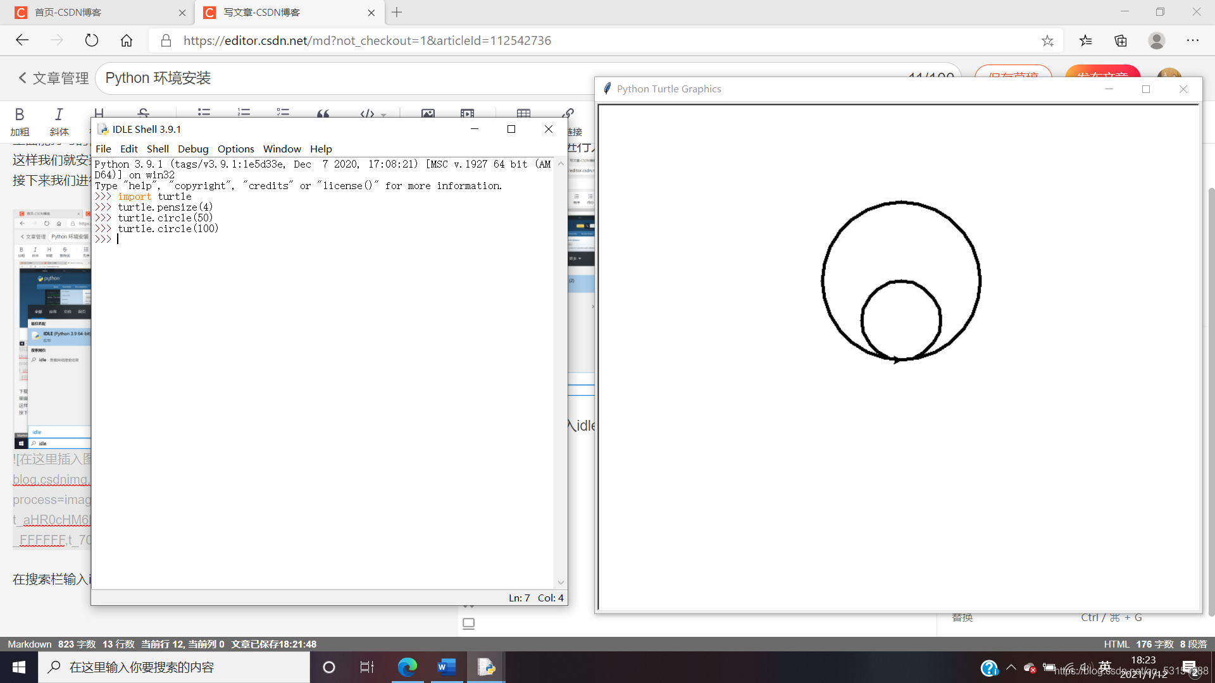This screenshot has width=1215, height=683.
Task: Insert a table into the article
Action: [x=523, y=113]
